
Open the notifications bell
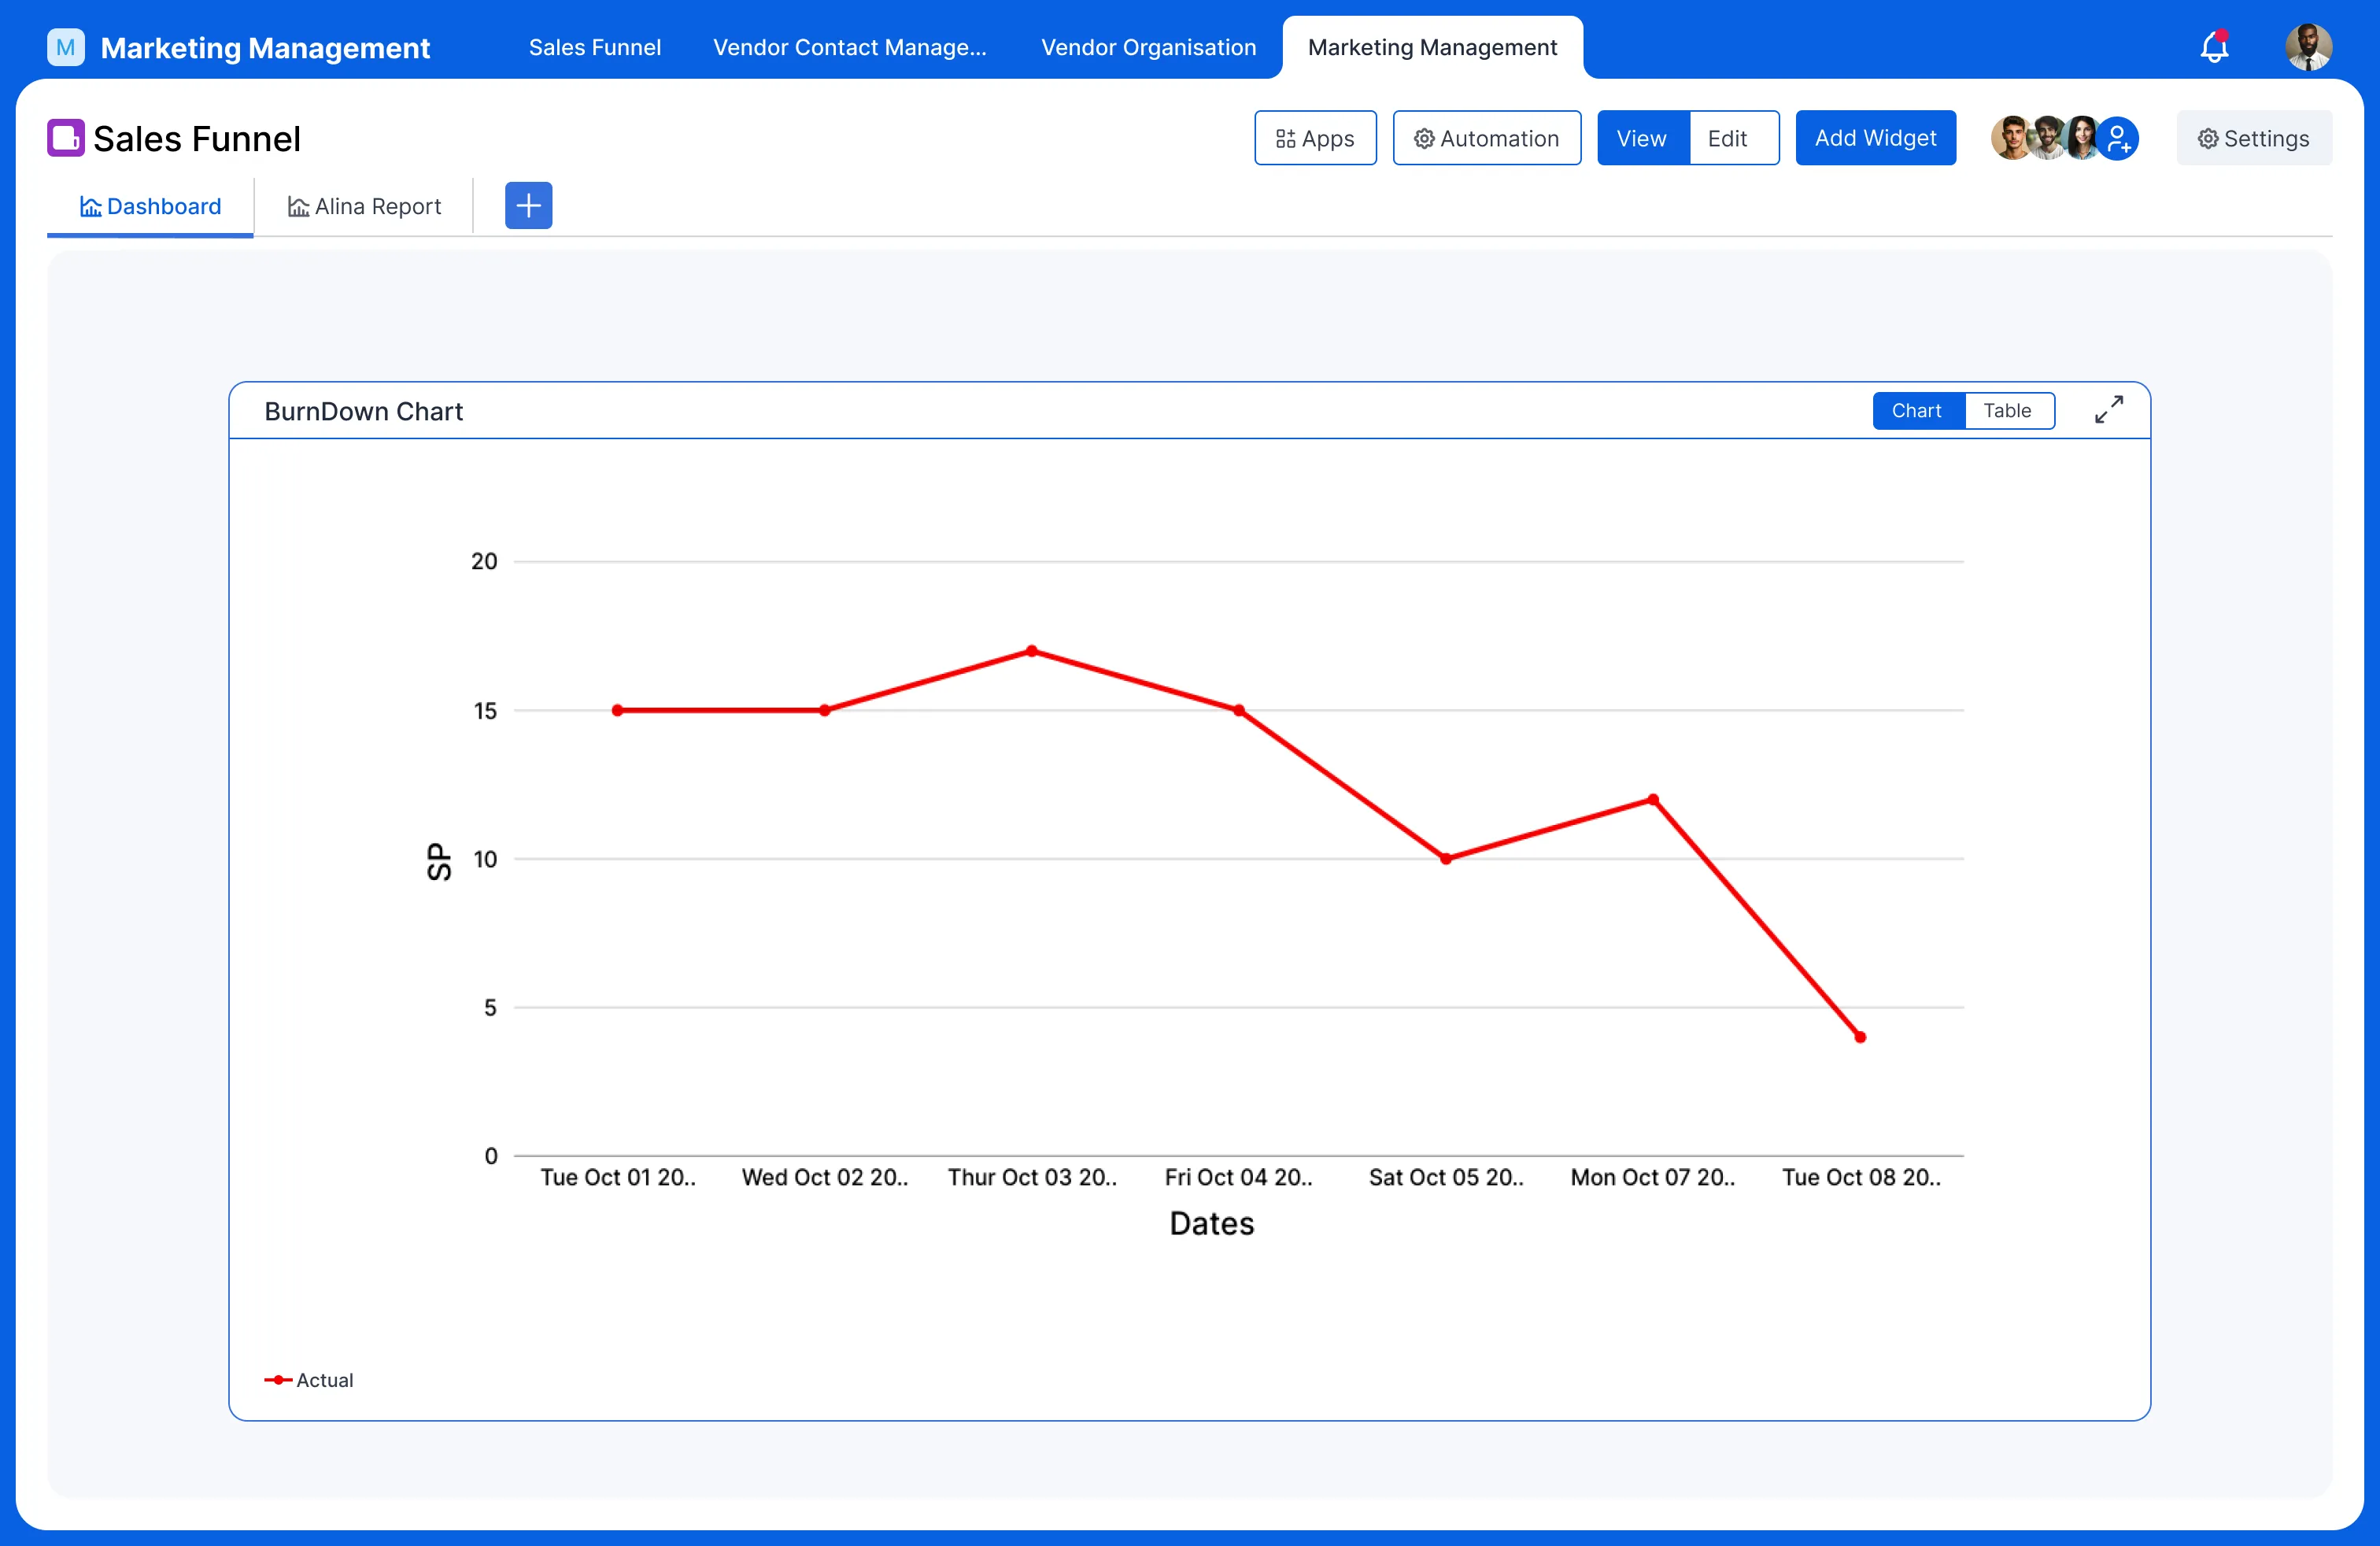(2214, 46)
